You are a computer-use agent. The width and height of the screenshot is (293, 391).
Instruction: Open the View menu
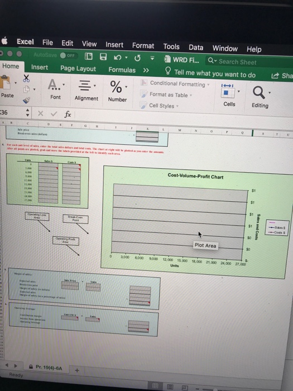(89, 44)
